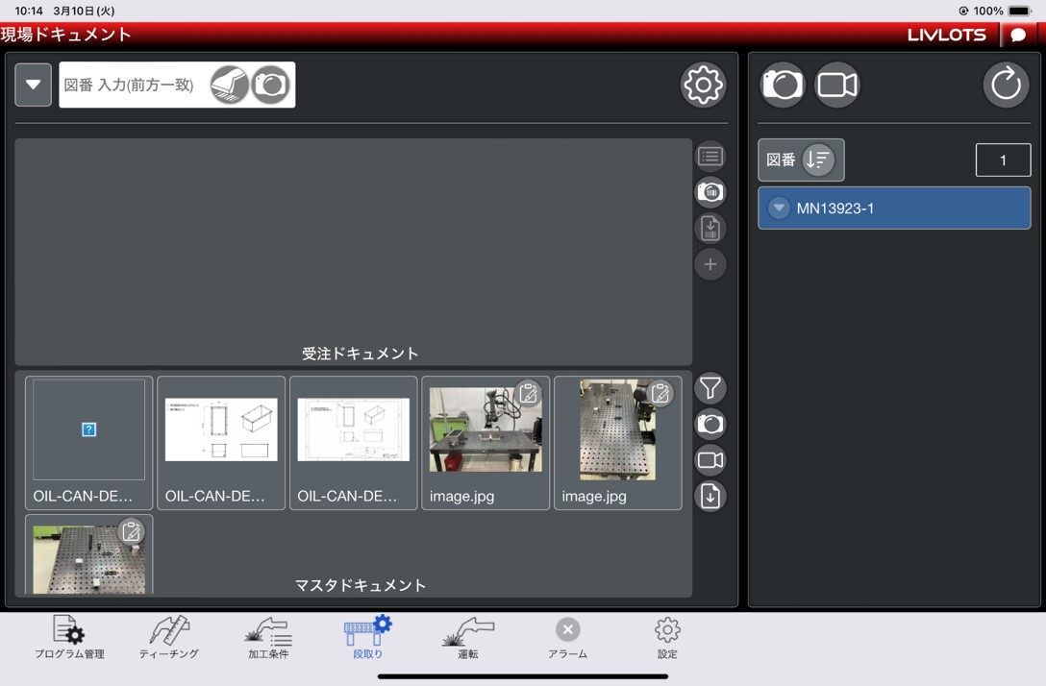Viewport: 1046px width, 686px height.
Task: Open the dropdown arrow left of the search bar
Action: click(33, 85)
